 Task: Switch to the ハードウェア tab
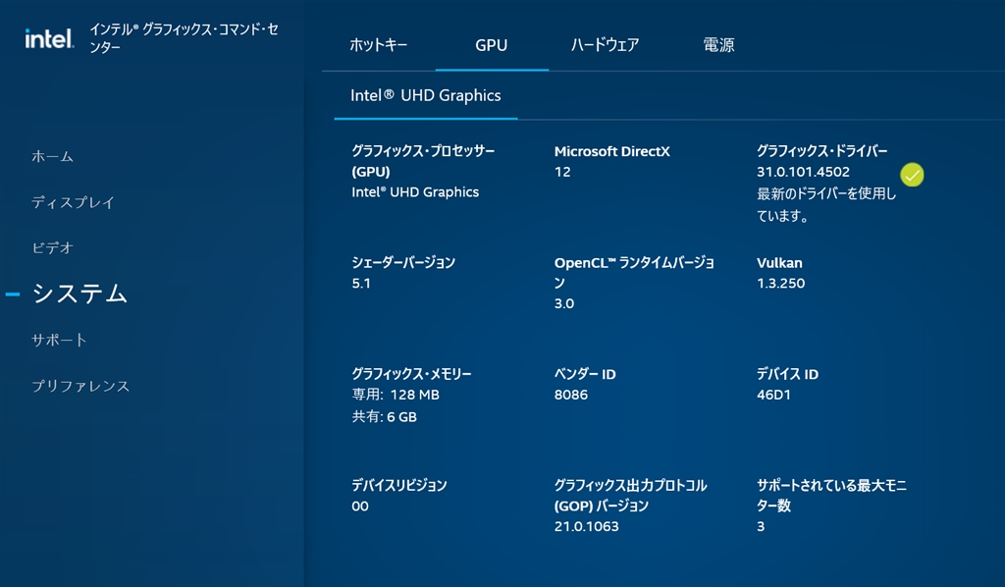[x=605, y=45]
